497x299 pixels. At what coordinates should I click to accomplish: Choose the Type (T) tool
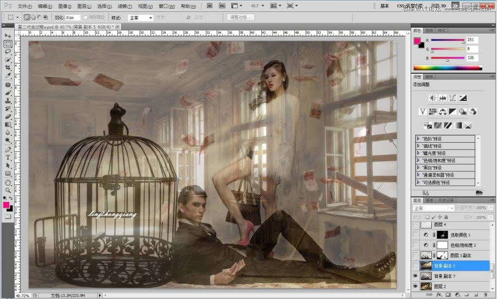8,158
